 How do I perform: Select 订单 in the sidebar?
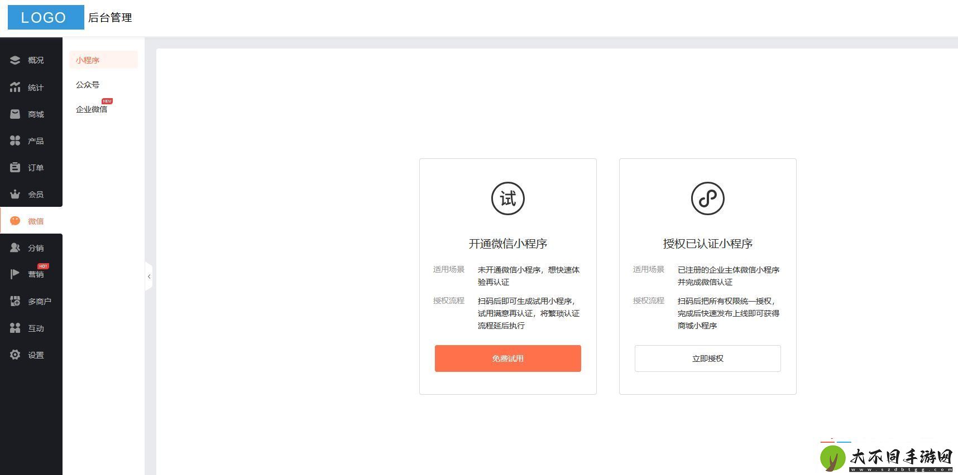[36, 168]
